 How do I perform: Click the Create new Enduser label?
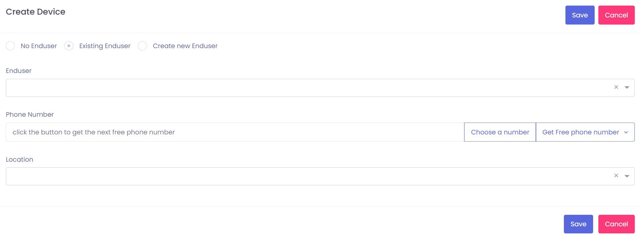pos(185,46)
